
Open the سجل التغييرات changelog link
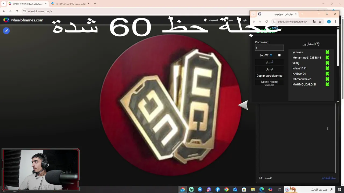click(x=329, y=178)
